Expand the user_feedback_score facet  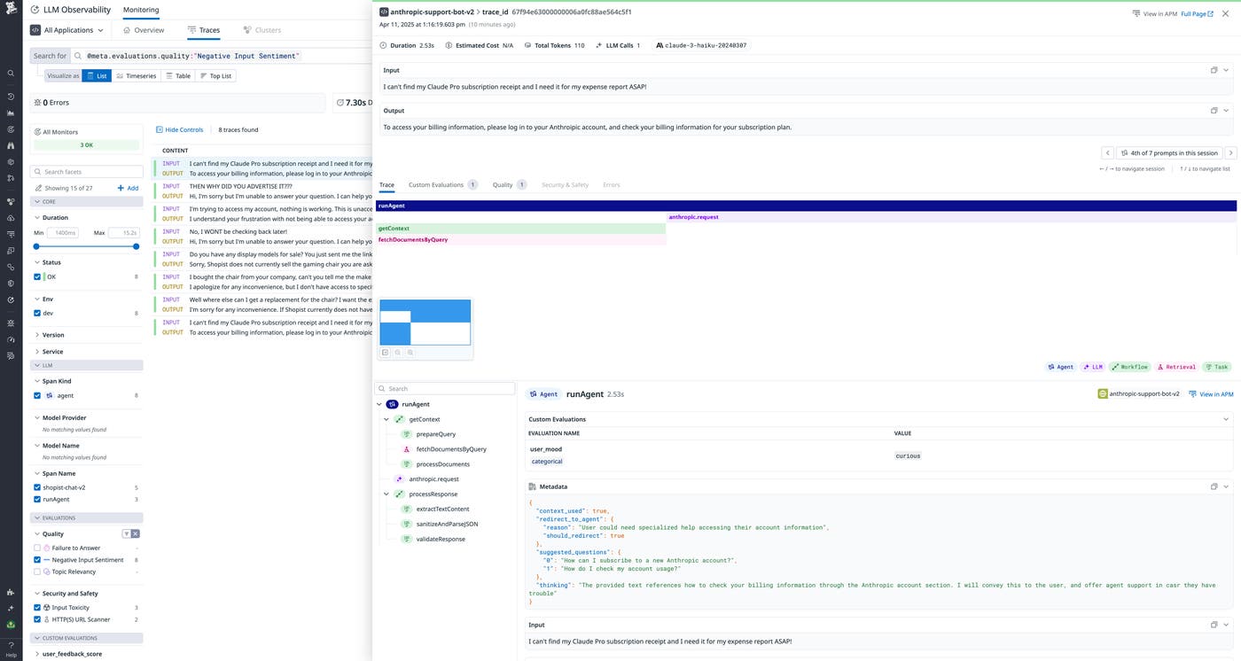point(36,654)
